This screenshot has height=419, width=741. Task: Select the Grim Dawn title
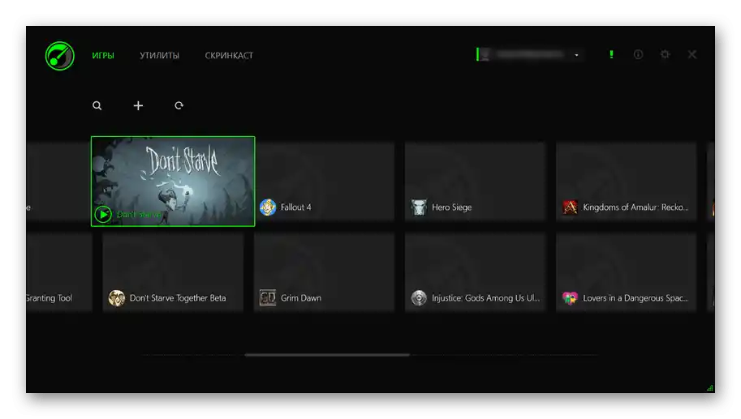300,298
